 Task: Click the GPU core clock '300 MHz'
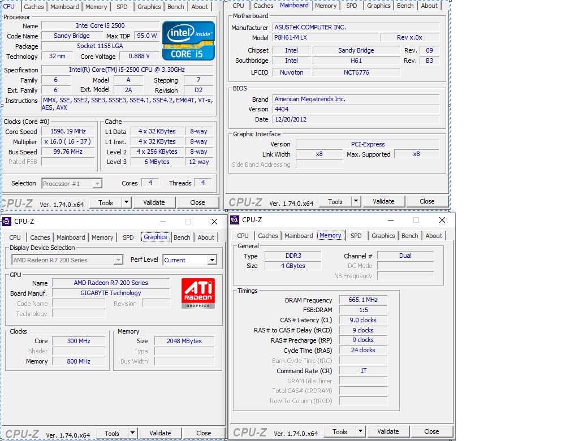click(79, 341)
